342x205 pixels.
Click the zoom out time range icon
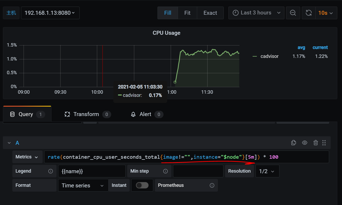click(x=293, y=13)
